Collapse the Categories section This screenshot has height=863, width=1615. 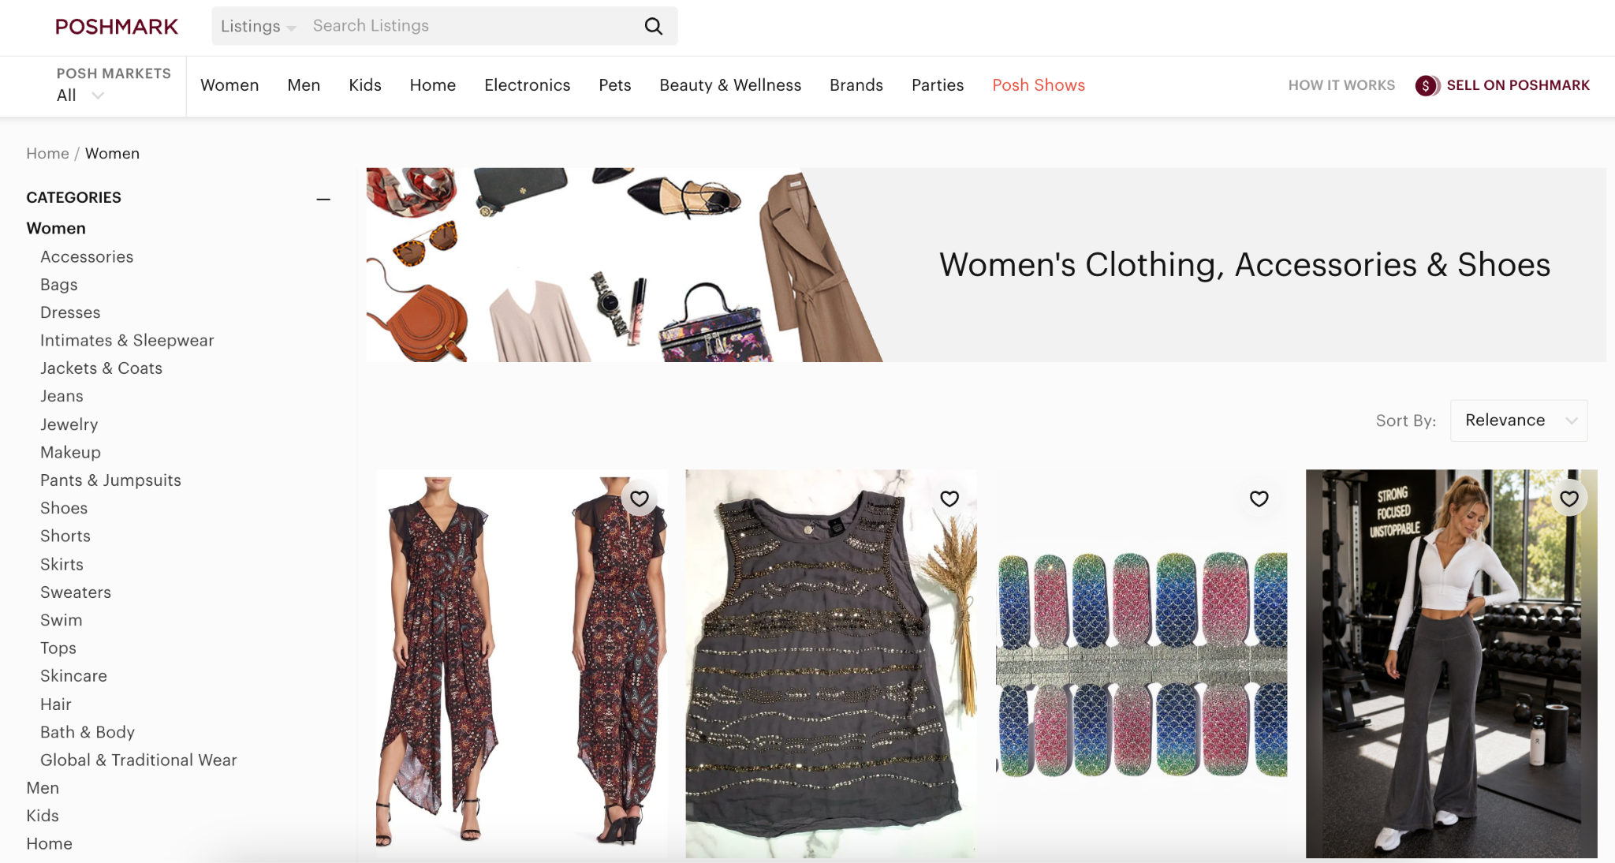pos(323,199)
